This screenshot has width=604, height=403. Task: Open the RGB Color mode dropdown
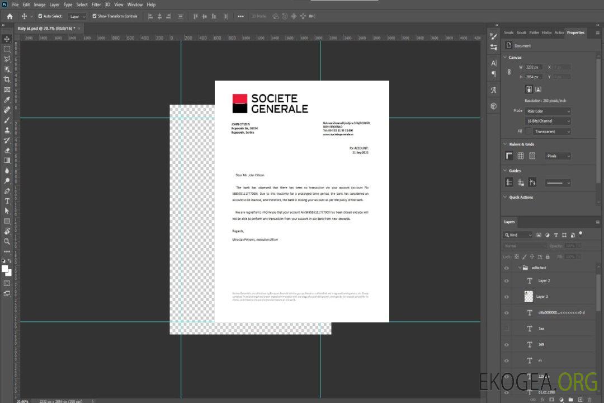(x=548, y=111)
